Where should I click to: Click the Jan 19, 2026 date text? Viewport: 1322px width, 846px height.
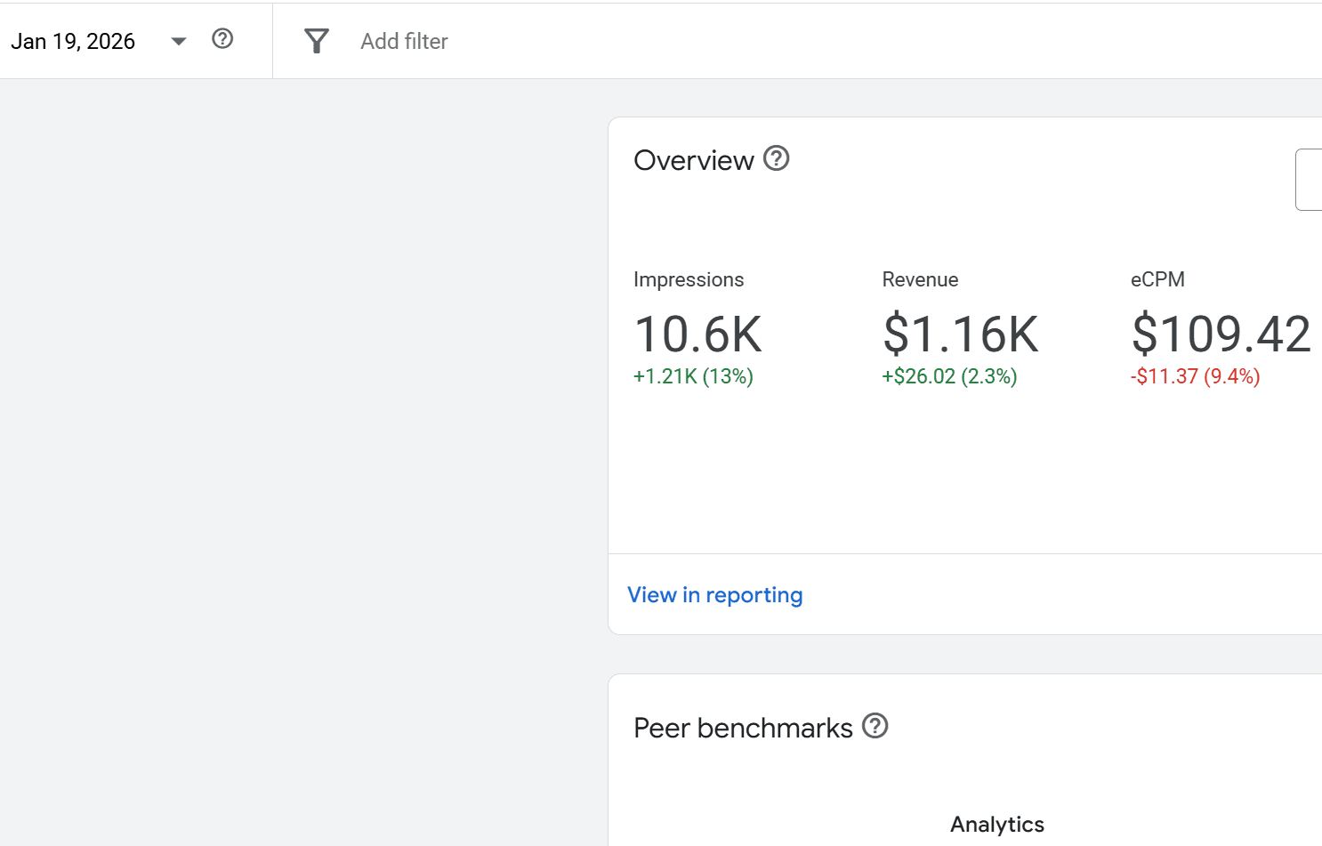pyautogui.click(x=73, y=42)
